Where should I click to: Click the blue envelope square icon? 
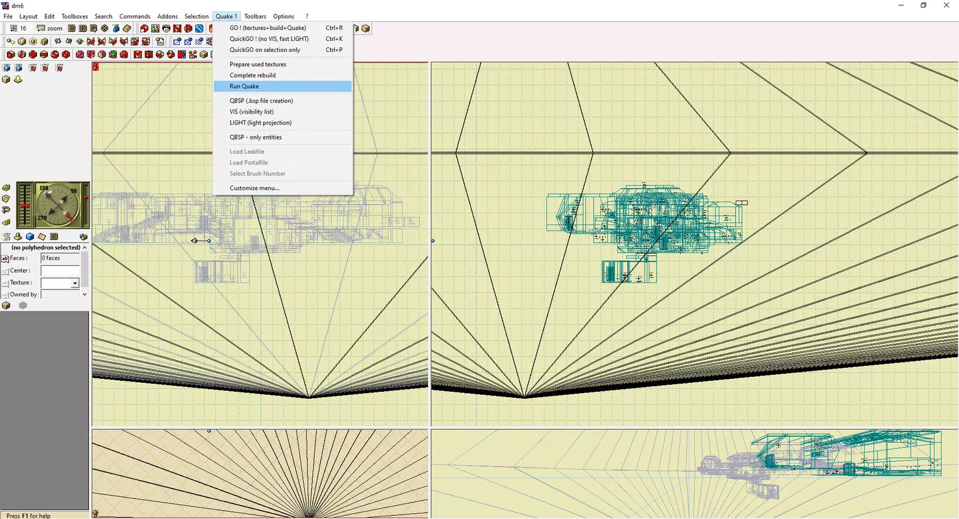[x=188, y=41]
